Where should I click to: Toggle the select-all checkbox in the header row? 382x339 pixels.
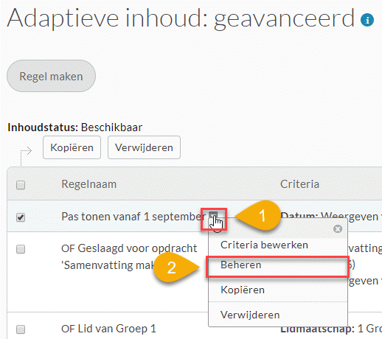21,185
